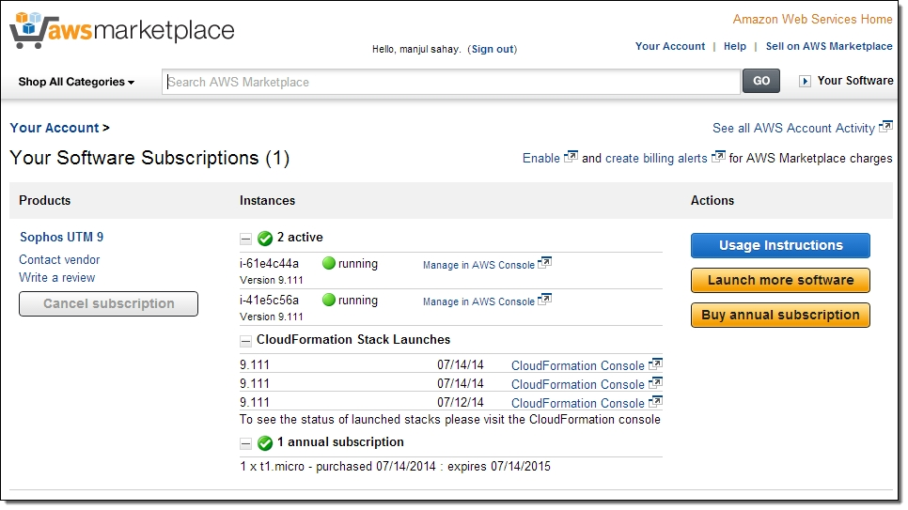Open Your Account in the top navigation
908x510 pixels.
click(x=669, y=46)
